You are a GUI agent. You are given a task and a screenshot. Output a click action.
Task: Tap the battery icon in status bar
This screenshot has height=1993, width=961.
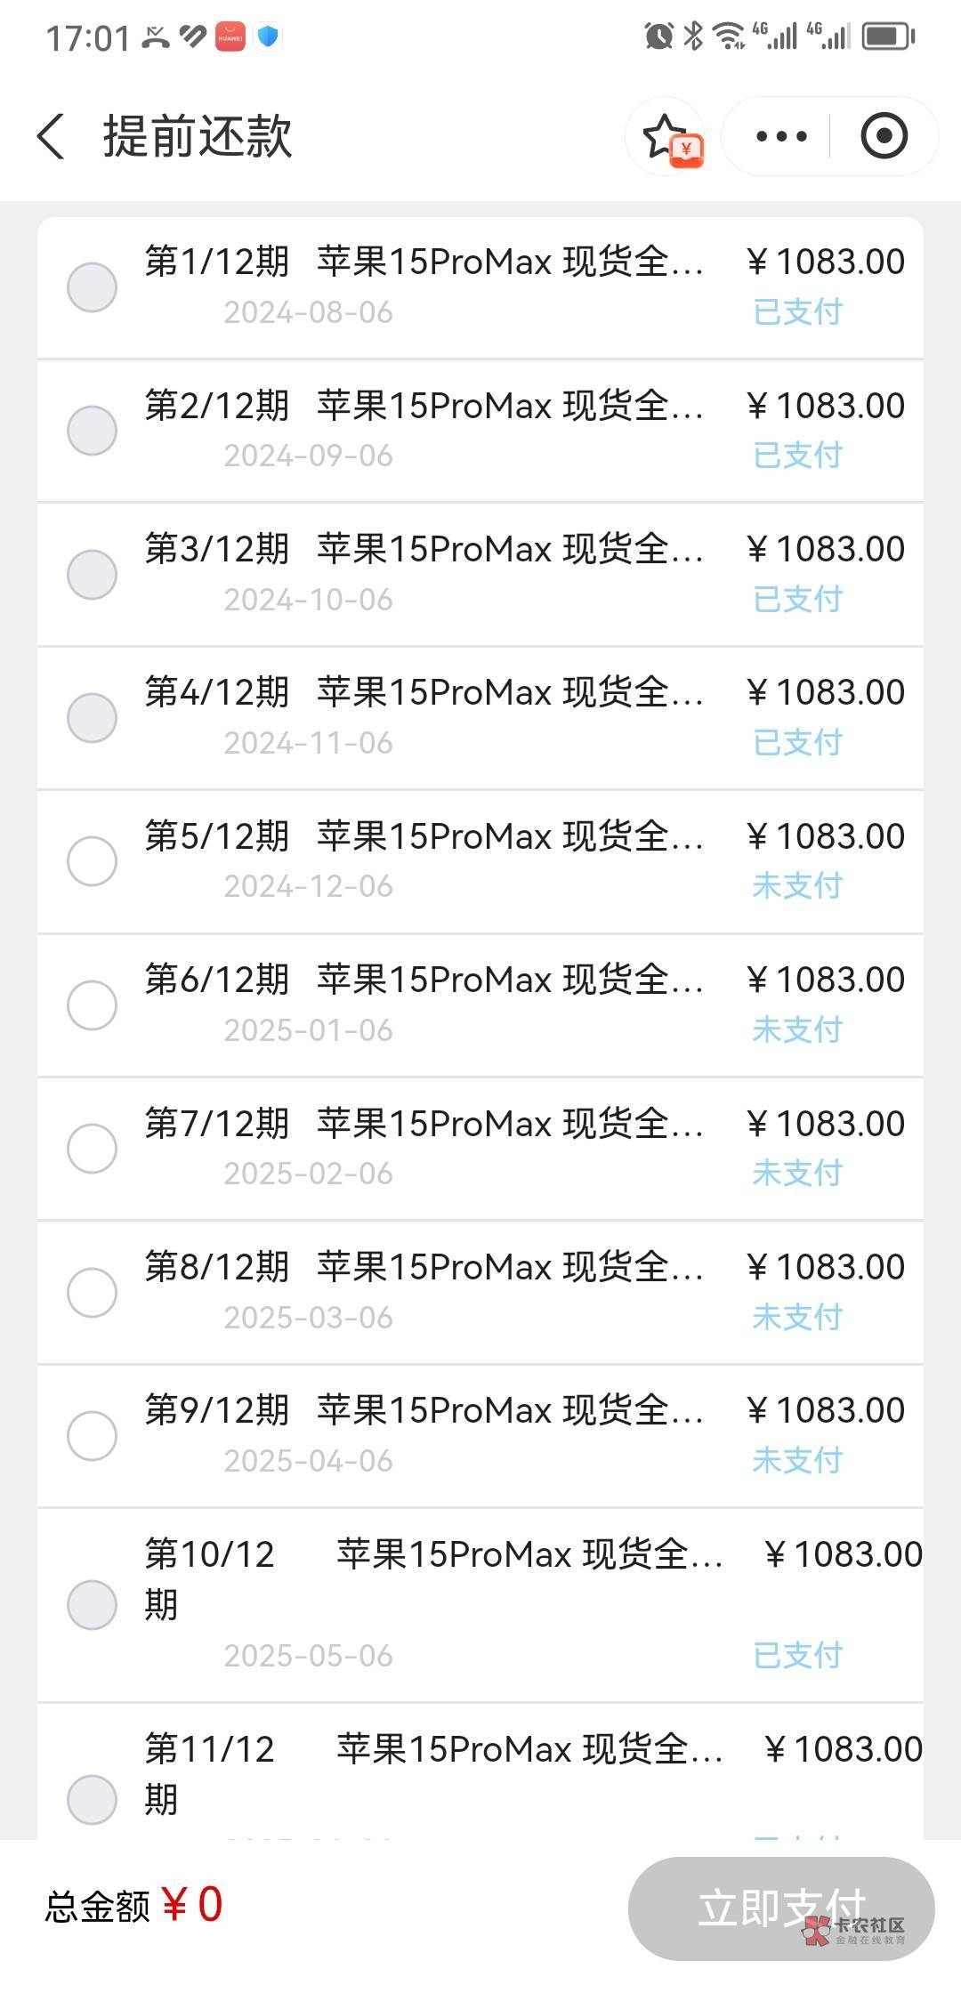pos(888,36)
